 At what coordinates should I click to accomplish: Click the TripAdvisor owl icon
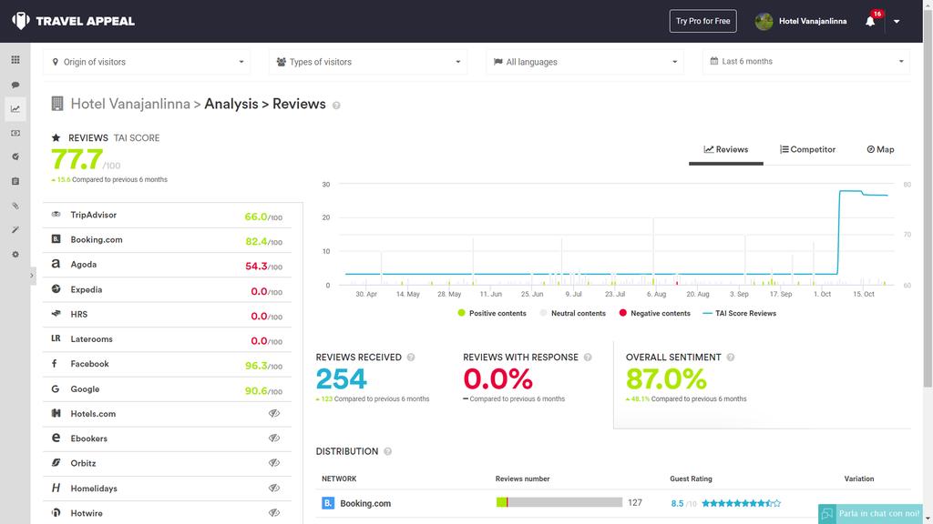(x=56, y=215)
